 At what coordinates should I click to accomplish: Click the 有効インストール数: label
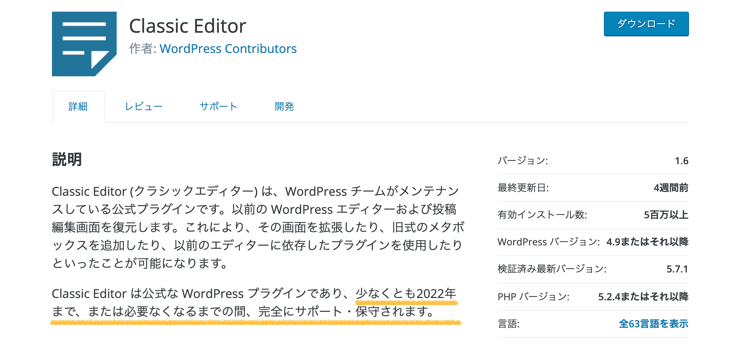click(543, 215)
